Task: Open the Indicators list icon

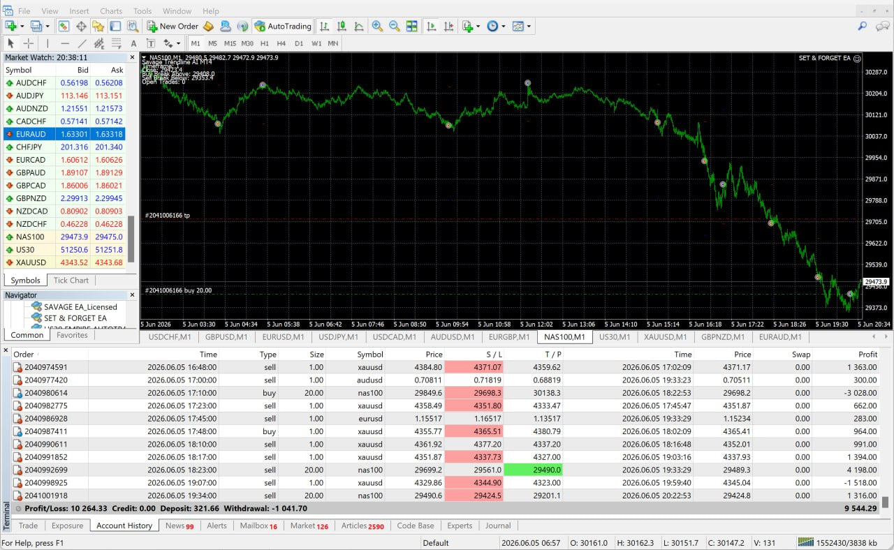Action: click(x=467, y=26)
